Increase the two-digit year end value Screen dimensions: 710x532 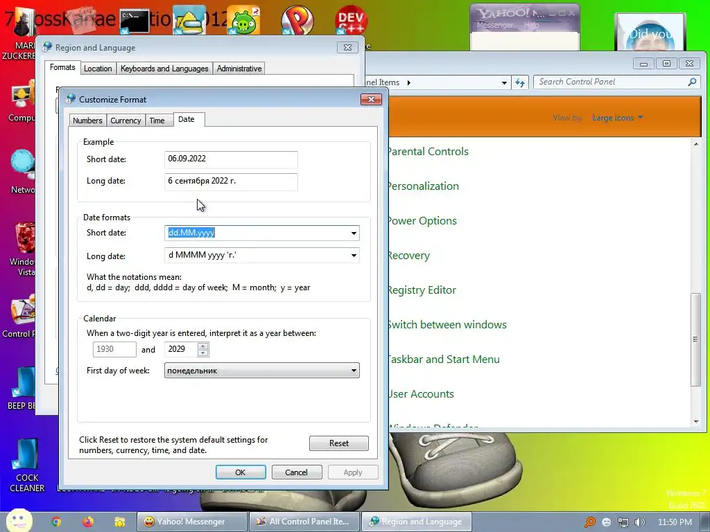(x=203, y=346)
